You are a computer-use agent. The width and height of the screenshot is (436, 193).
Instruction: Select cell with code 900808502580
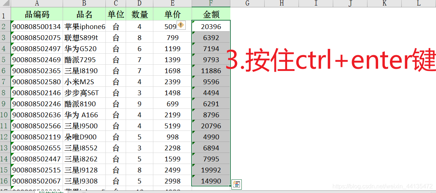(x=37, y=82)
